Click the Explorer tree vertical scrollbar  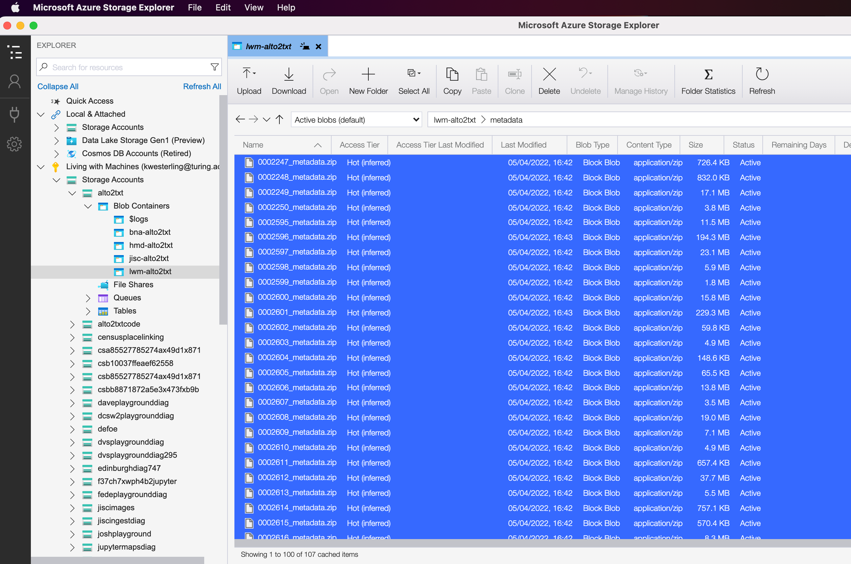coord(223,209)
